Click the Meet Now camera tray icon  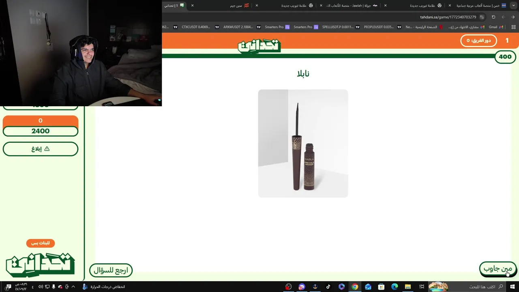66,287
